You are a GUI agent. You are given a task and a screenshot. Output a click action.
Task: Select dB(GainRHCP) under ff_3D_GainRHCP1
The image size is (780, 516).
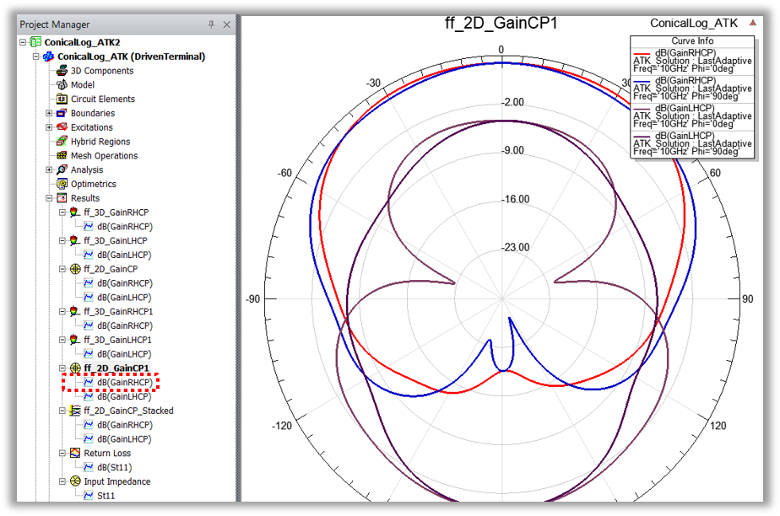click(x=125, y=325)
